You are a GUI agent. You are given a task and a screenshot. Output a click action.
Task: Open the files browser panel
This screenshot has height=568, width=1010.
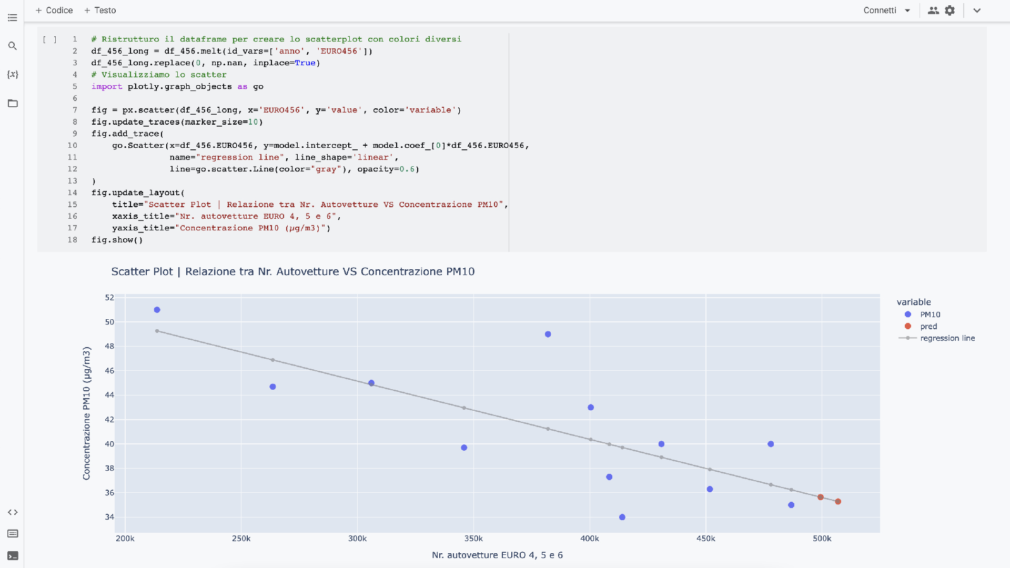tap(13, 104)
